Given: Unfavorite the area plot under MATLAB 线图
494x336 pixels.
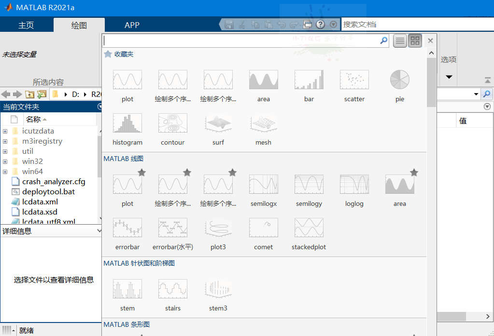Looking at the screenshot, I should coord(414,173).
